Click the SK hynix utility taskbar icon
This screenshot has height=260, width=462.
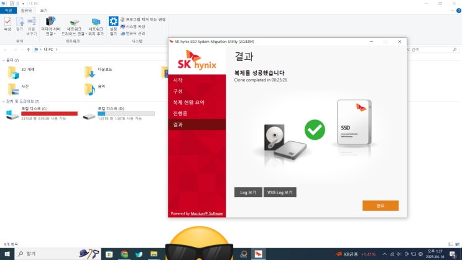point(259,254)
